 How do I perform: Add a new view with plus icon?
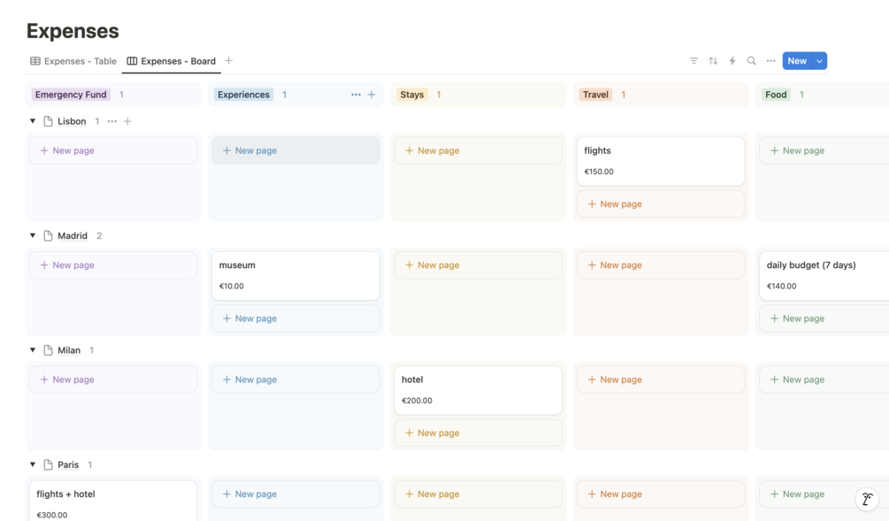pos(228,61)
